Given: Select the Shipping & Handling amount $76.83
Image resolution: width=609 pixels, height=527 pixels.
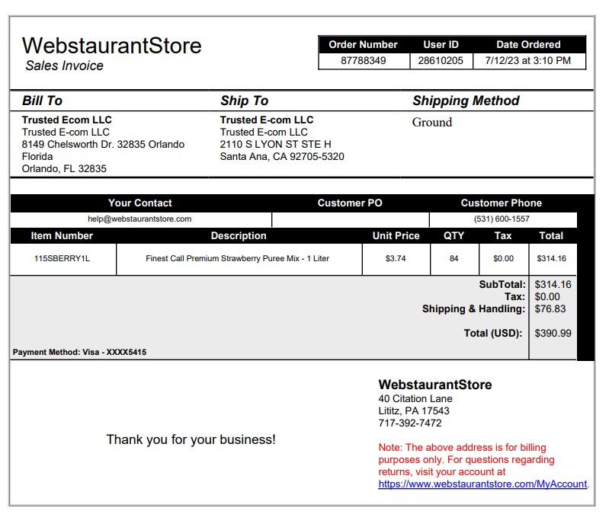Looking at the screenshot, I should [x=550, y=309].
